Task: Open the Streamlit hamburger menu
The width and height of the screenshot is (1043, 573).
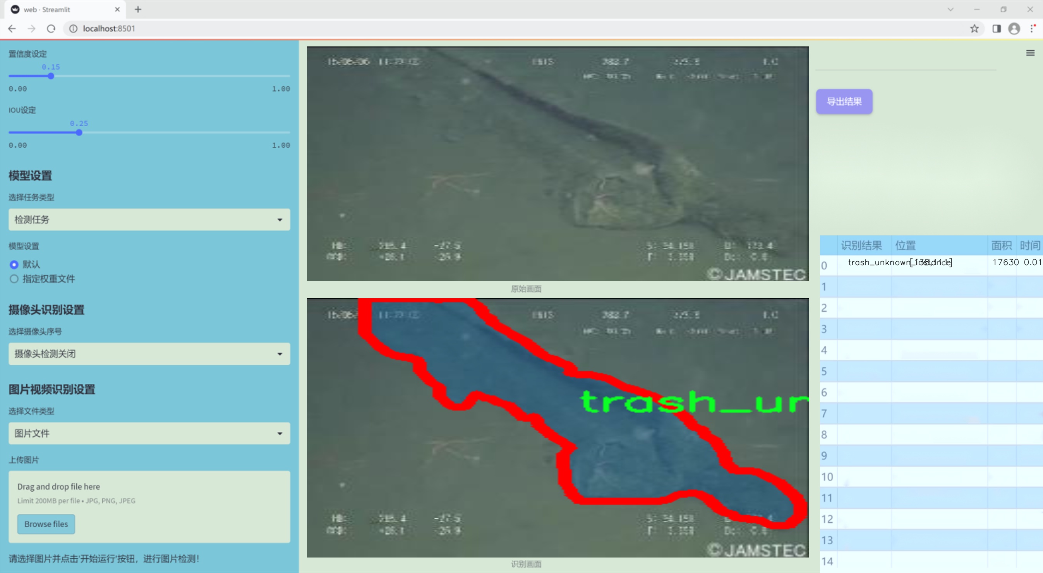Action: tap(1030, 53)
